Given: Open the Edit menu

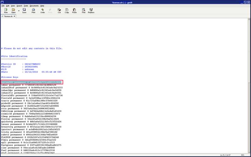Looking at the screenshot, I should 8,6.
